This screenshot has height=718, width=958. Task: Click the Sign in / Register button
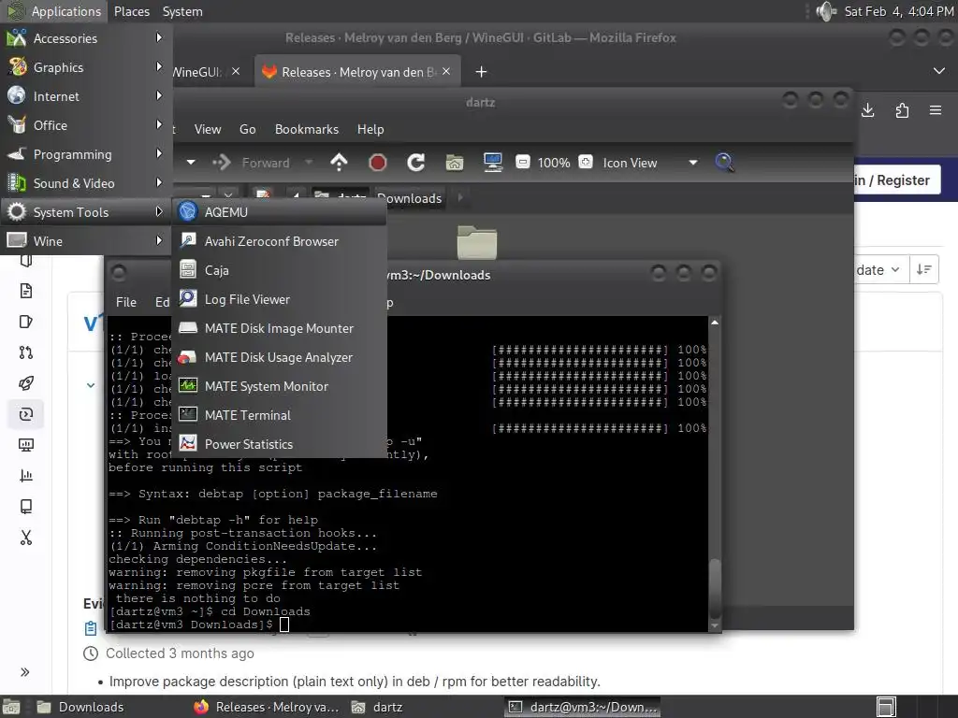[896, 180]
